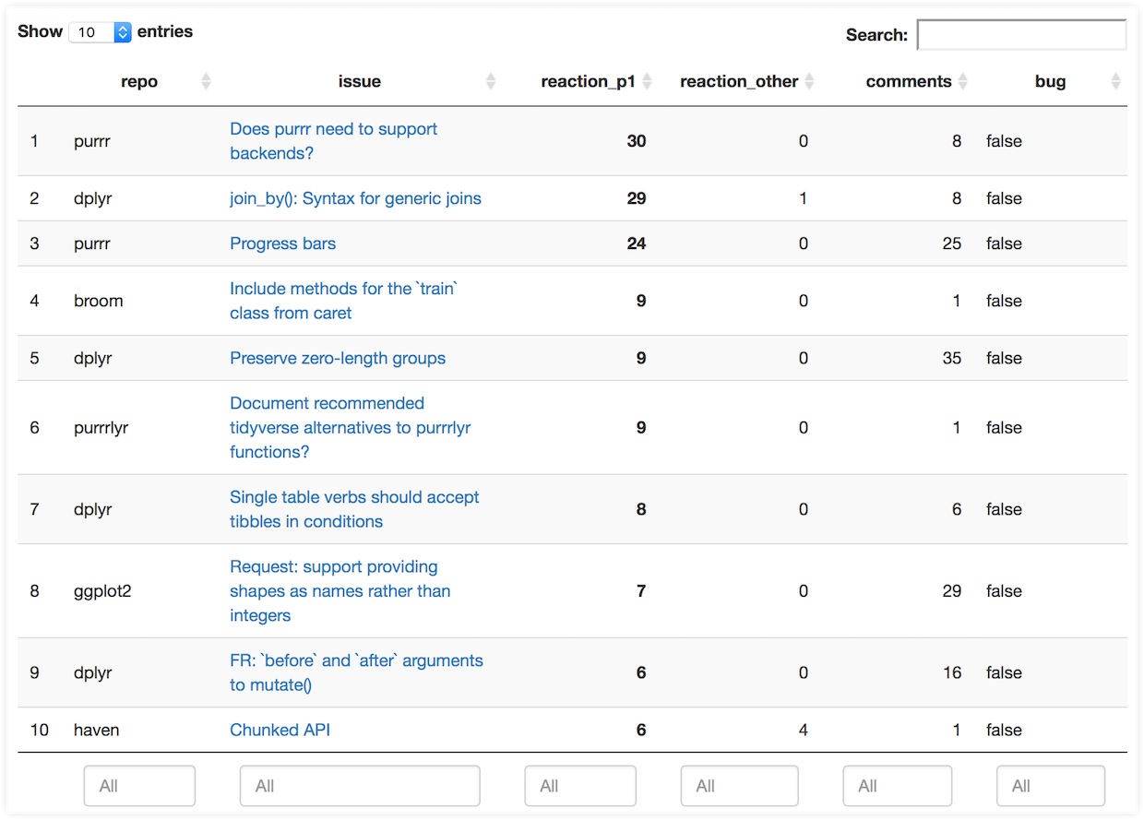The image size is (1144, 820).
Task: Click the bug column filter field
Action: 1050,786
